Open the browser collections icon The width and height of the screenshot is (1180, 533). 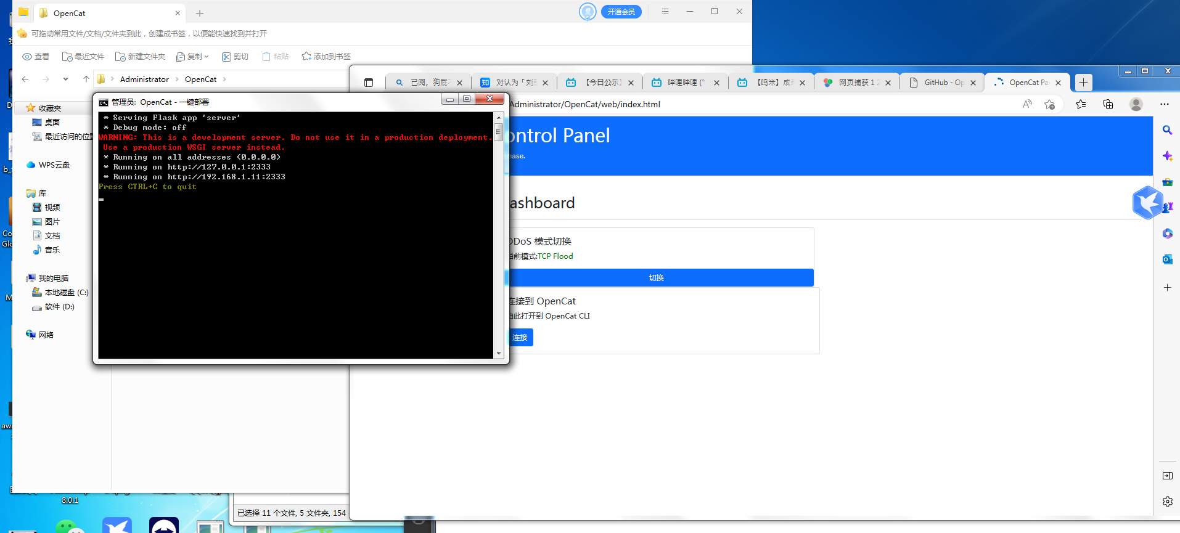[1108, 104]
